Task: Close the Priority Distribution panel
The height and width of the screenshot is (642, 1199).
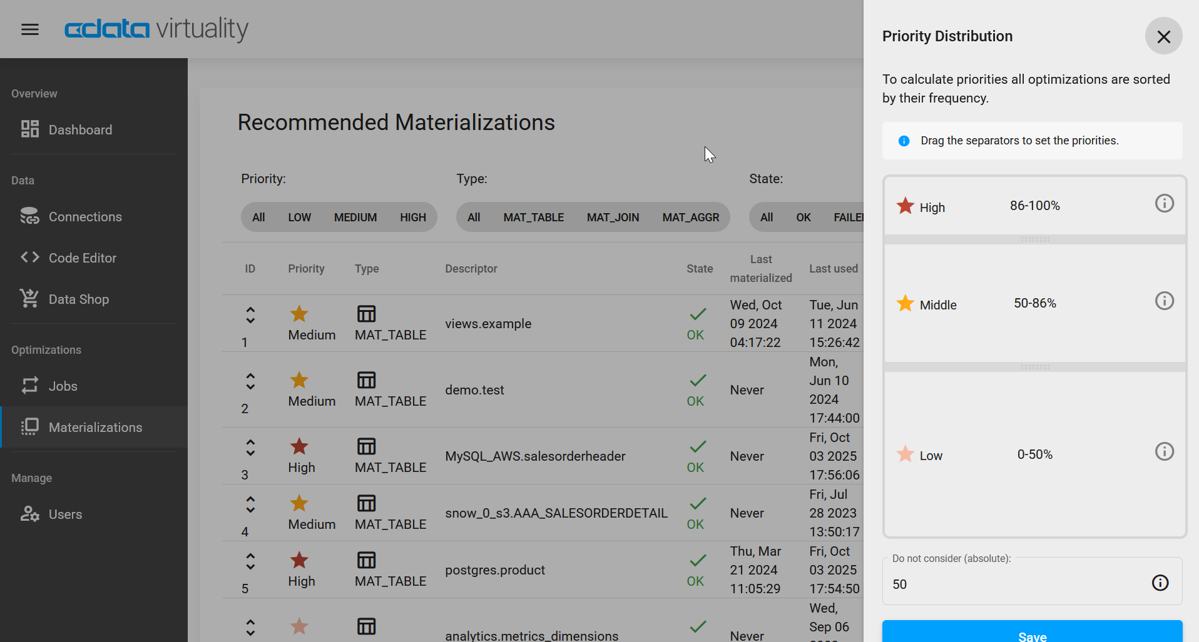Action: click(x=1163, y=36)
